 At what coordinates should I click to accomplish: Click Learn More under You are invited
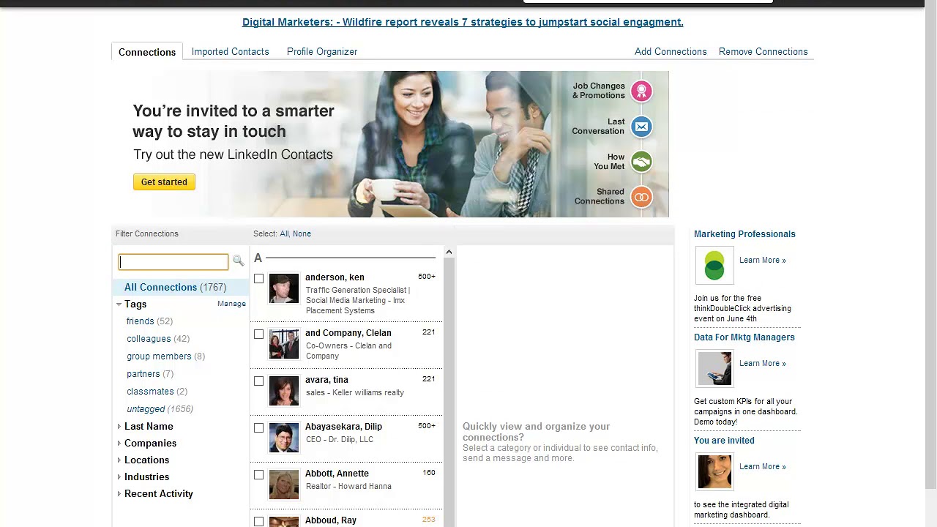click(x=762, y=466)
